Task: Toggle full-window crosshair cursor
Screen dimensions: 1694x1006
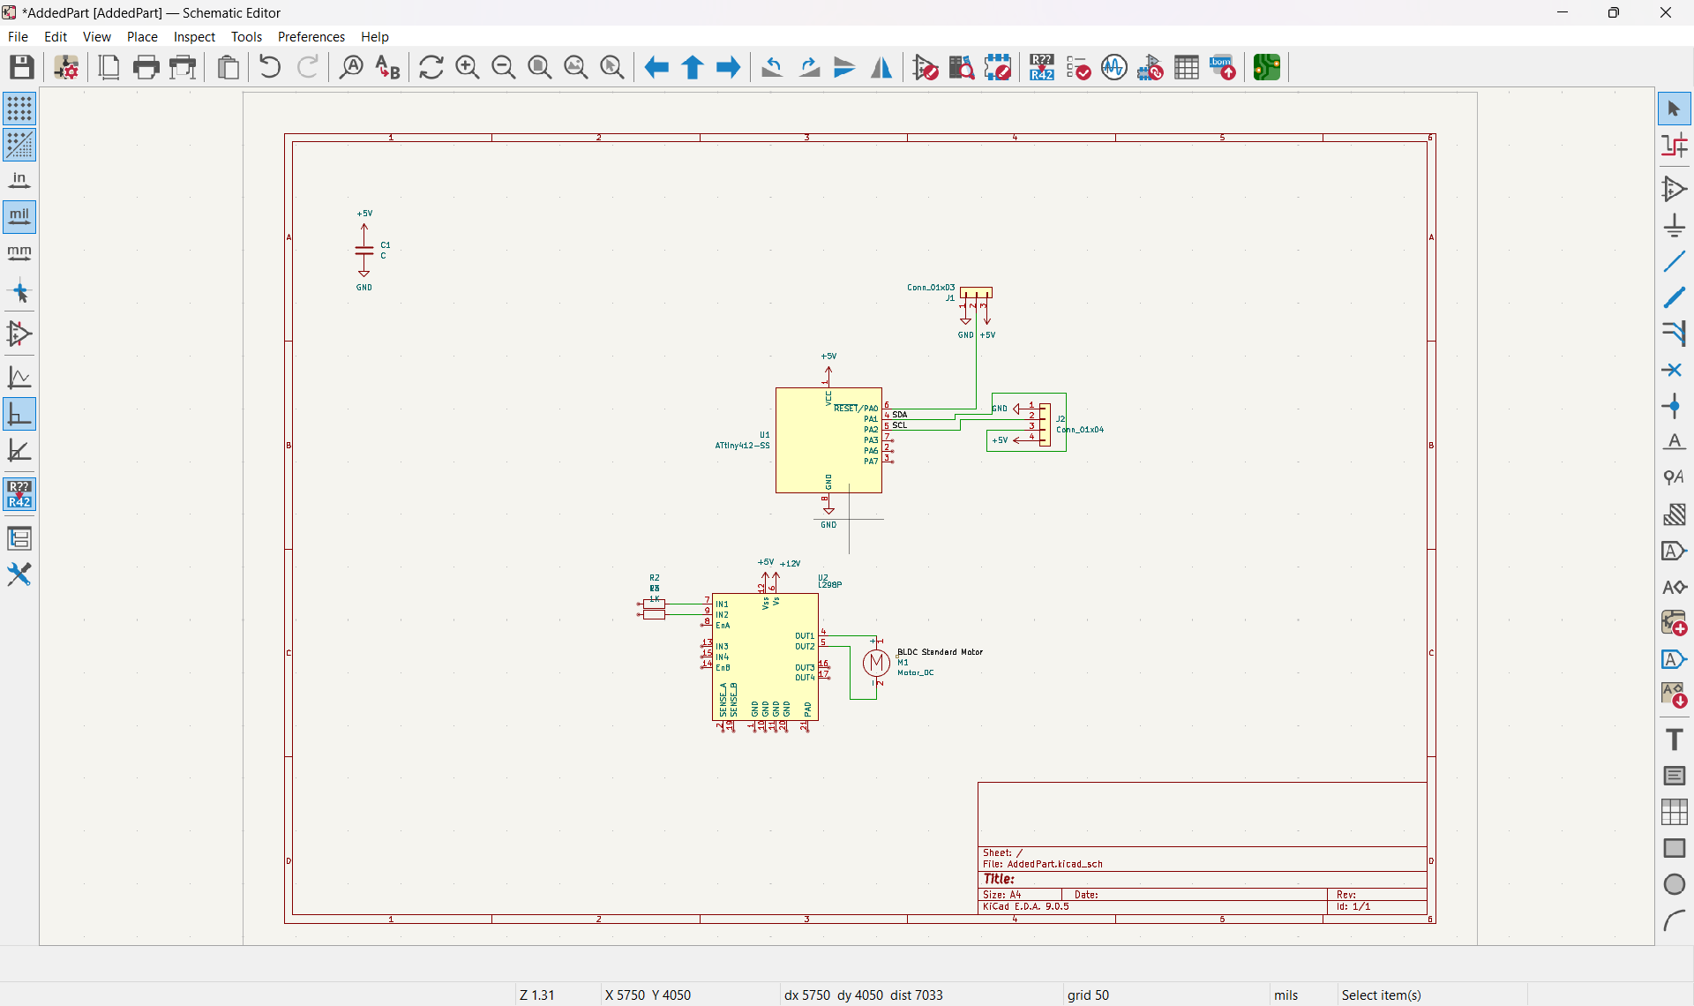Action: click(x=19, y=292)
